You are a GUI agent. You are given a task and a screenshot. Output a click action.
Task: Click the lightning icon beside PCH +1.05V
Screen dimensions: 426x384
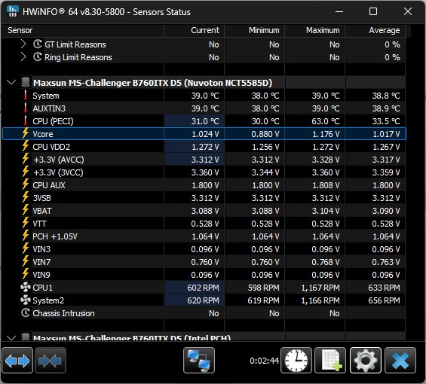pyautogui.click(x=26, y=236)
